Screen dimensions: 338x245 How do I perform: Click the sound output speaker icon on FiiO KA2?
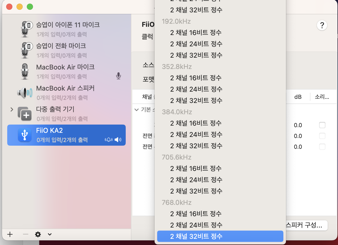click(118, 140)
